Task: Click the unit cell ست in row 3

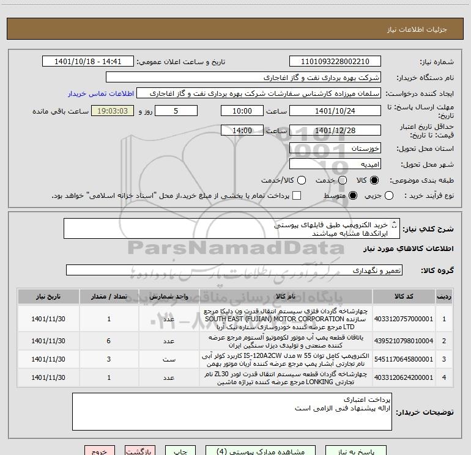Action: click(169, 359)
